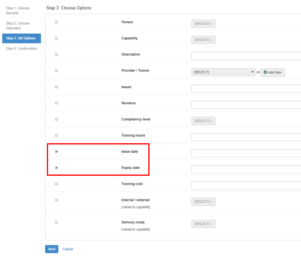Uncheck the Issue date checkbox

(x=57, y=152)
